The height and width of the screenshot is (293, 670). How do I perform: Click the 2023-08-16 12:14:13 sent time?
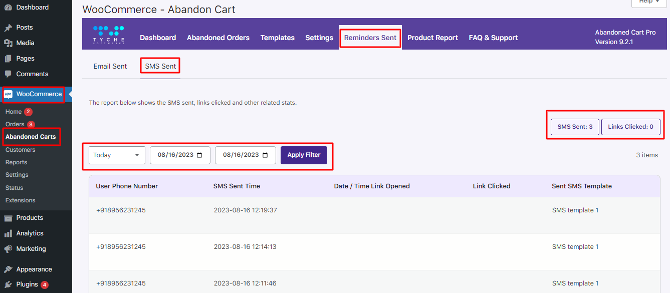(245, 247)
